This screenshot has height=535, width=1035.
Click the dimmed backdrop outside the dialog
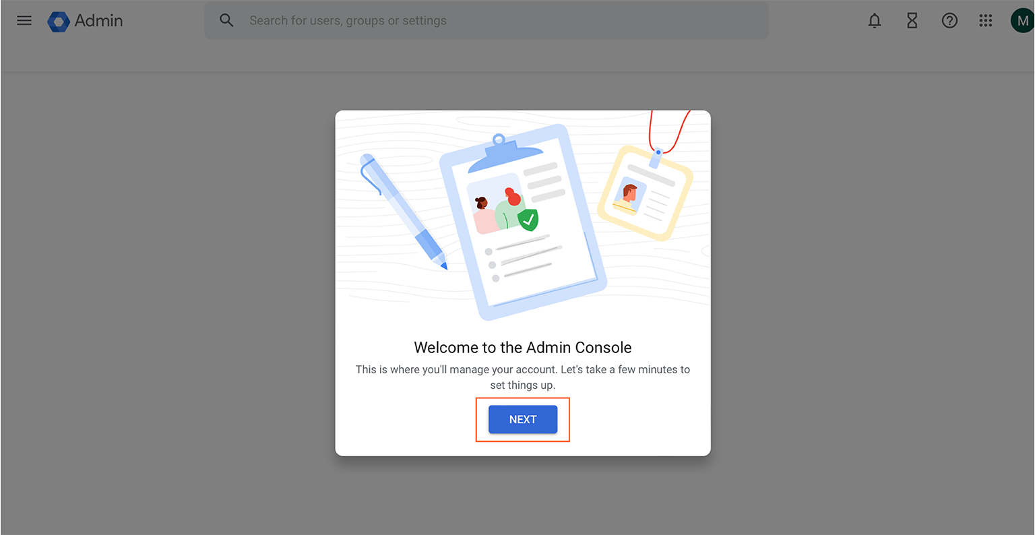click(168, 303)
